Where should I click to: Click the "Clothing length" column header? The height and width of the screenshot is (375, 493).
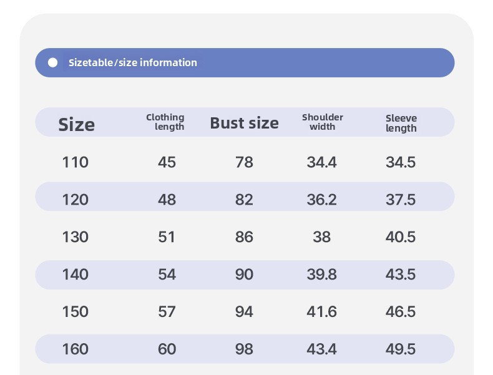point(165,122)
